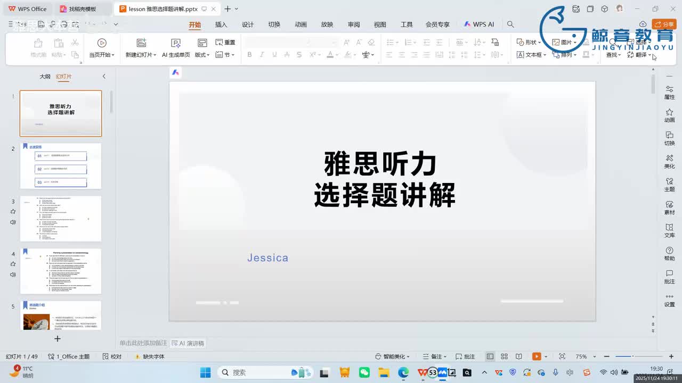Open the Find (查找) dropdown

614,55
